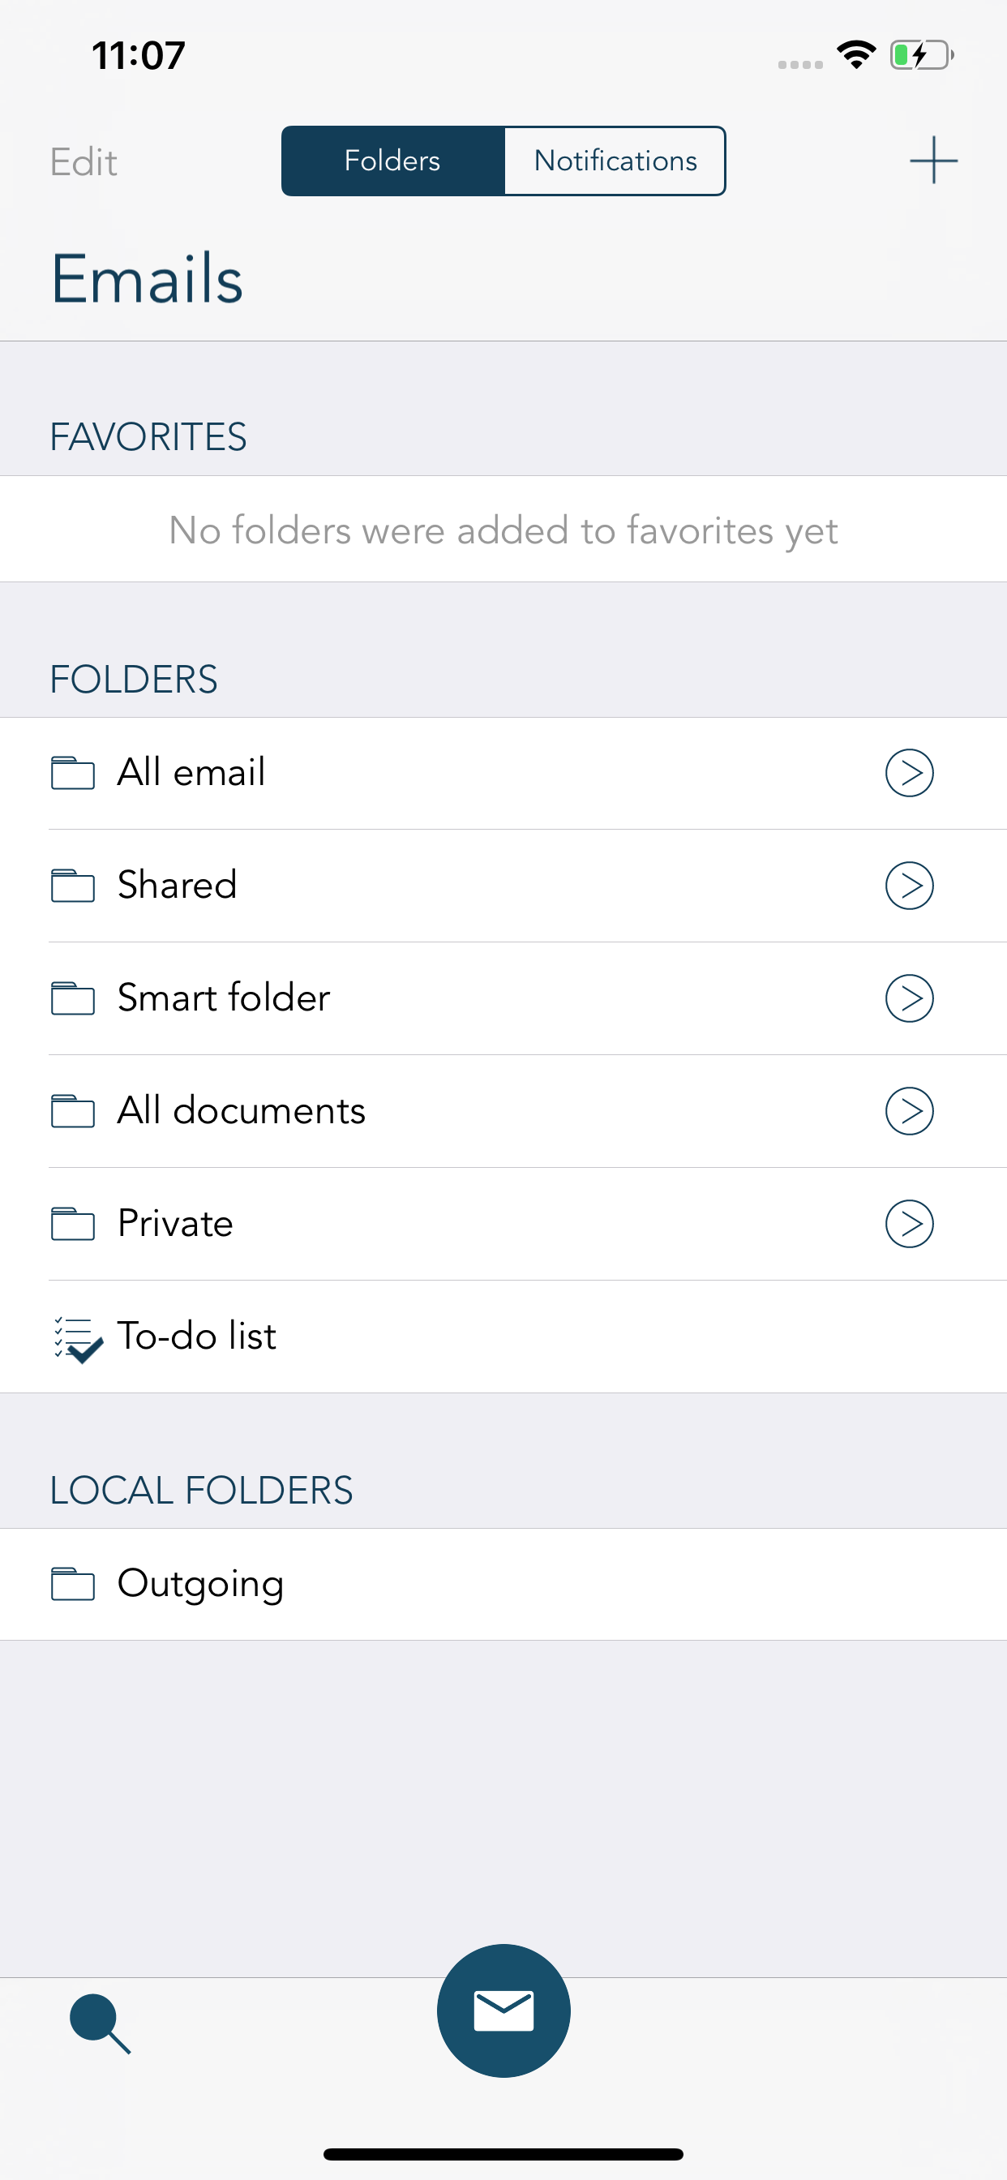The width and height of the screenshot is (1007, 2180).
Task: Tap the Edit button
Action: [x=83, y=161]
